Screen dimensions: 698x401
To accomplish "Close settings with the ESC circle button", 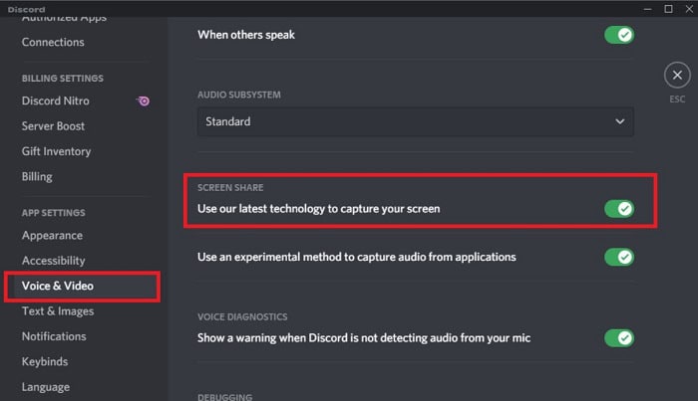I will [x=677, y=75].
